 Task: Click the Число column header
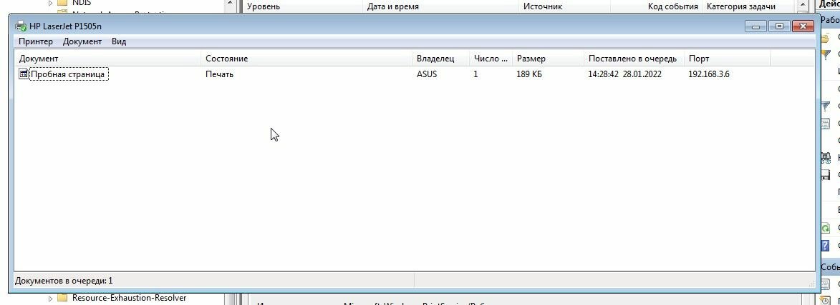point(490,59)
